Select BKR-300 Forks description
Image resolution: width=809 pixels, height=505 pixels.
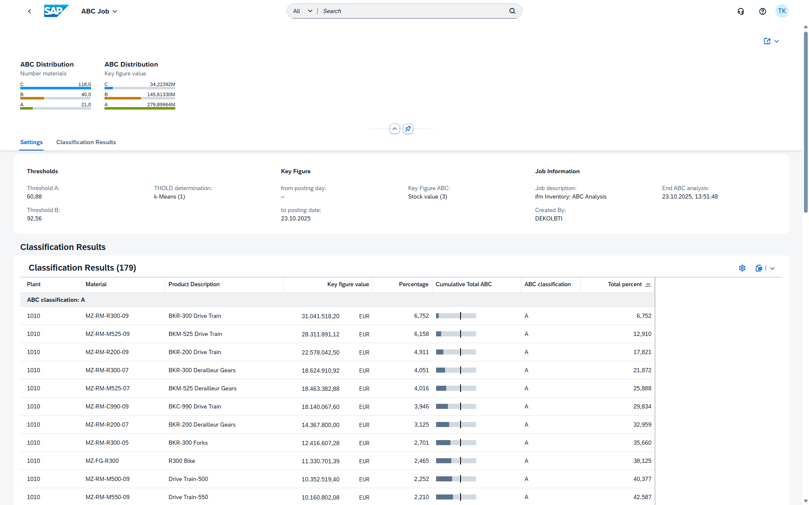(188, 443)
